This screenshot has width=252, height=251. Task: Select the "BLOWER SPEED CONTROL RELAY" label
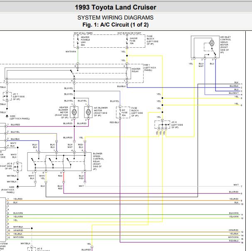(x=98, y=161)
